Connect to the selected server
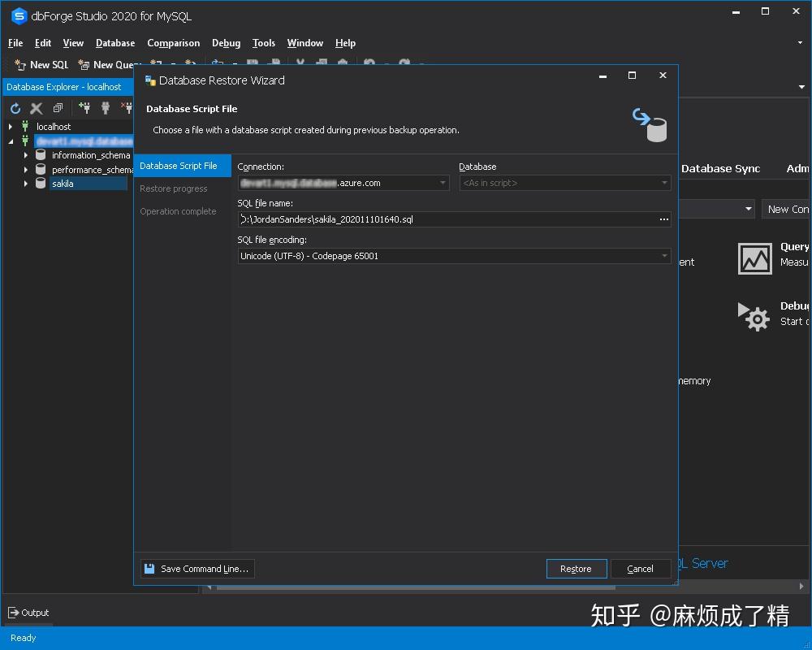This screenshot has height=650, width=812. [x=106, y=107]
